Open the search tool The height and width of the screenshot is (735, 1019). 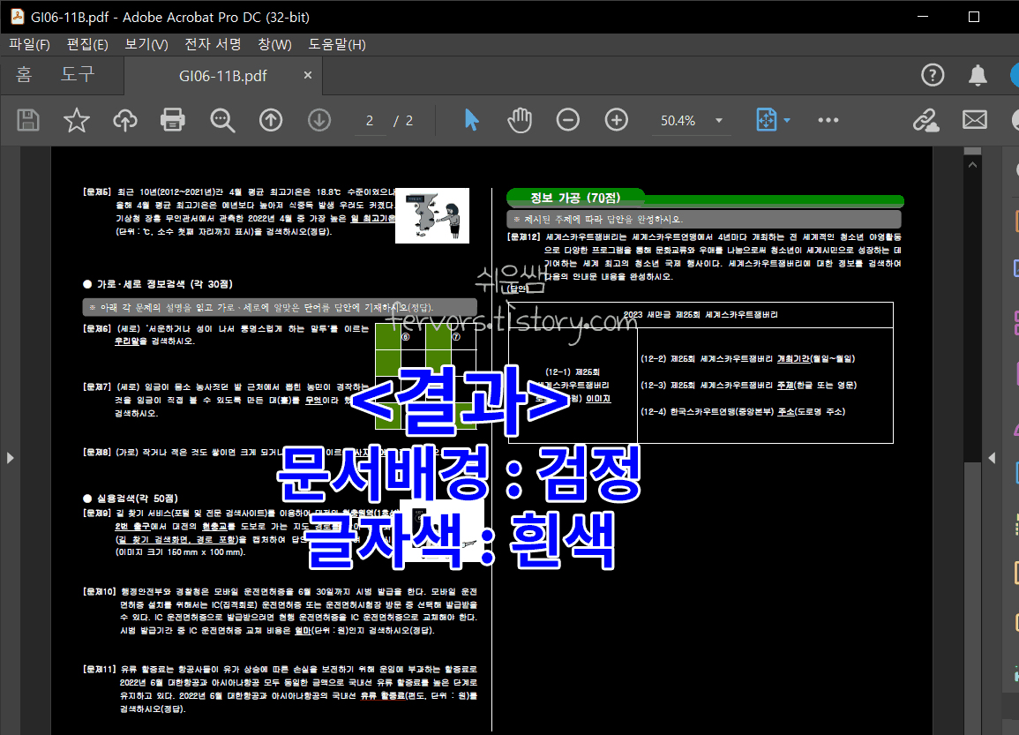(x=221, y=120)
